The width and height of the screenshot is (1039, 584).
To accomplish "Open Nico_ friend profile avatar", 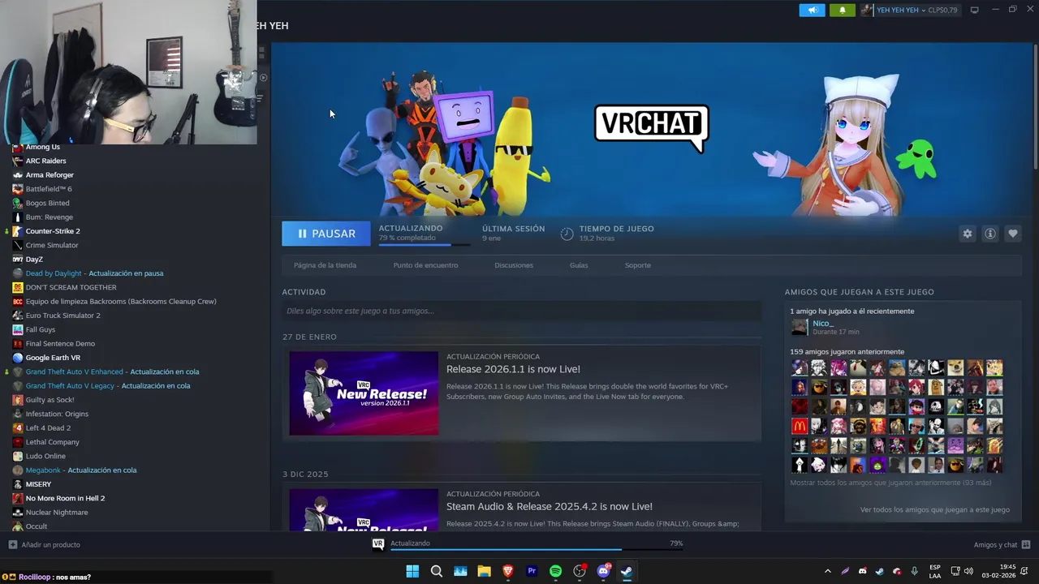I will point(800,327).
